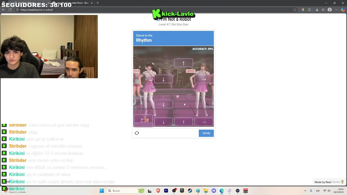347x195 pixels.
Task: Open Epic Games Launcher from the taskbar
Action: click(182, 191)
